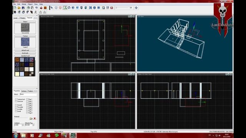246x138 pixels.
Task: Enable the Passable checkbox
Action: point(16,107)
